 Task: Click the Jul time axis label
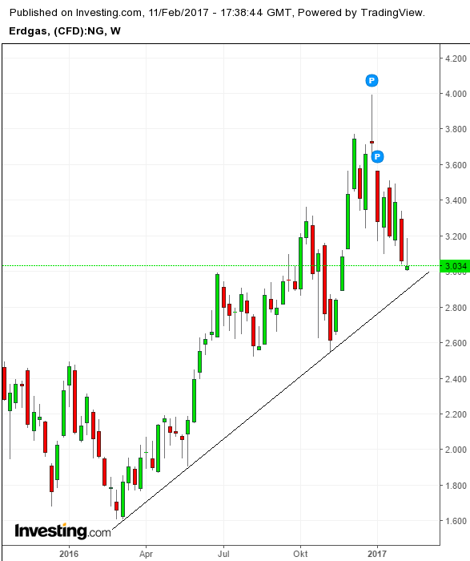[223, 554]
